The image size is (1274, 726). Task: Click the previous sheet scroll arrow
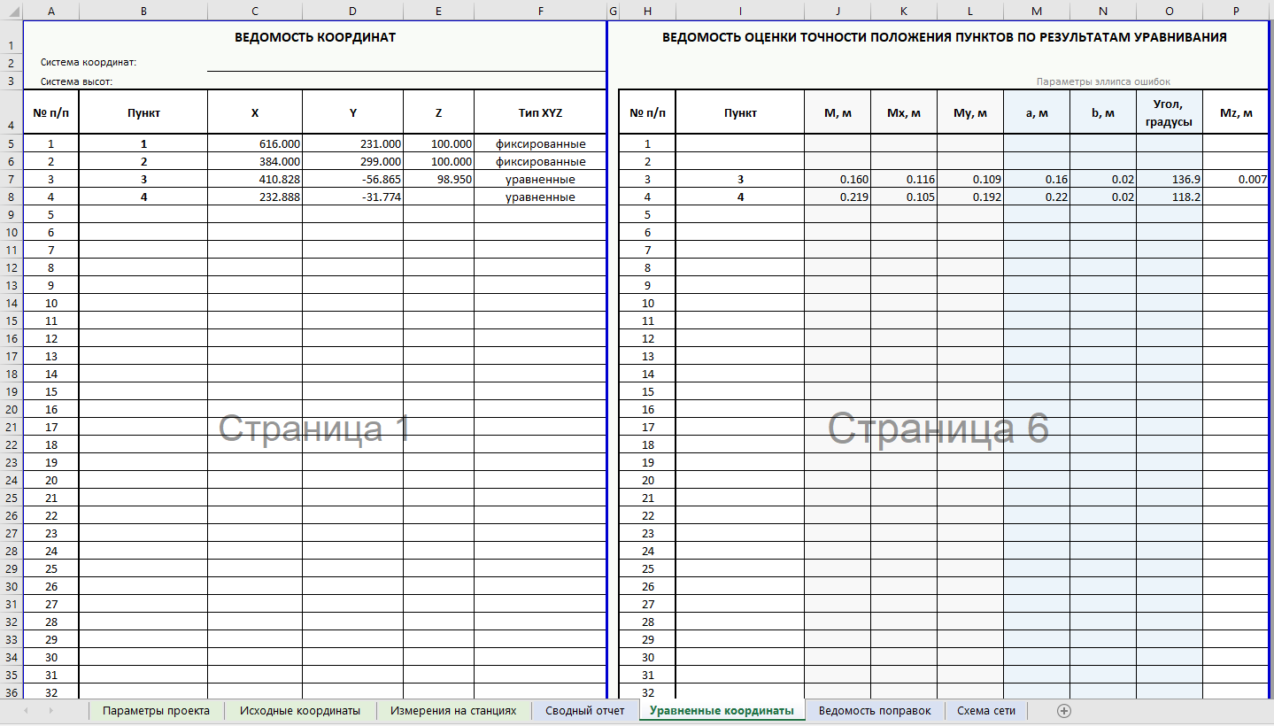26,711
